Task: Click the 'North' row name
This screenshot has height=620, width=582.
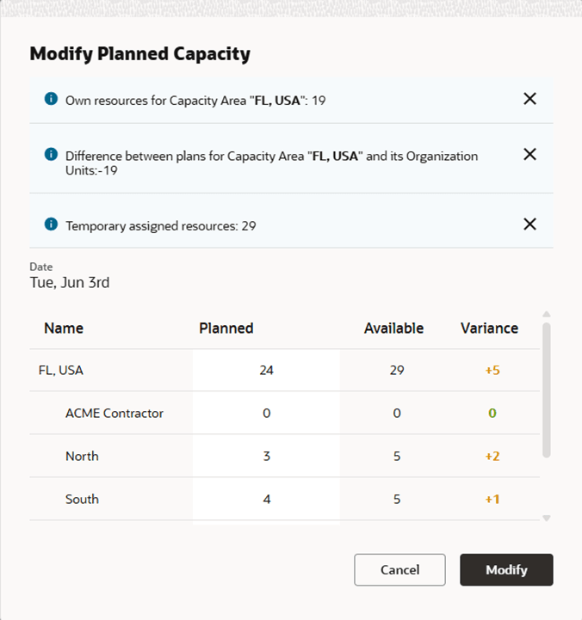Action: click(82, 456)
